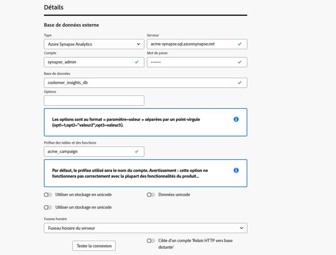This screenshot has height=255, width=336.
Task: Click the info icon in prefix warning notice
Action: point(236,170)
